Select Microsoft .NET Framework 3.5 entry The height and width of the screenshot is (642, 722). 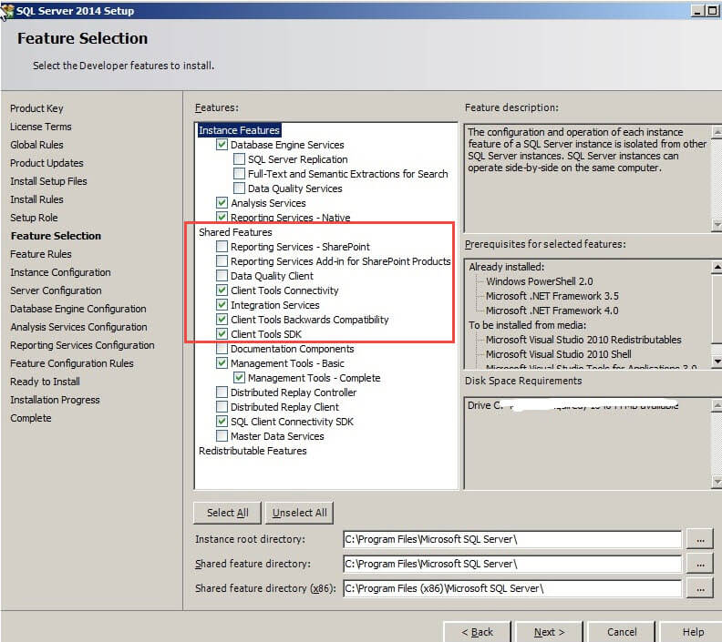[x=552, y=296]
